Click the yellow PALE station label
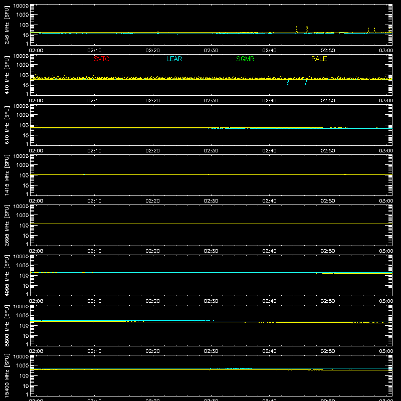This screenshot has height=401, width=401. click(x=319, y=59)
